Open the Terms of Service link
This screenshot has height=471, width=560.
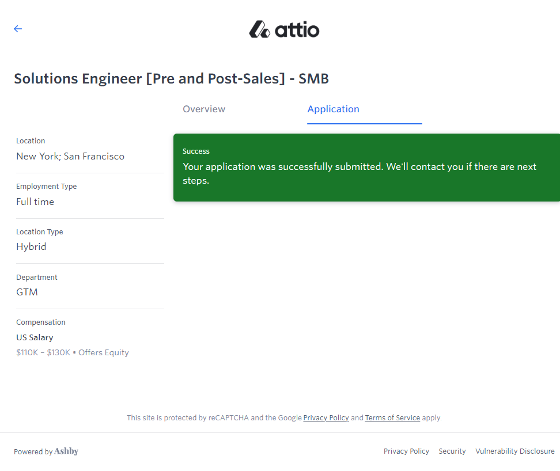[392, 418]
